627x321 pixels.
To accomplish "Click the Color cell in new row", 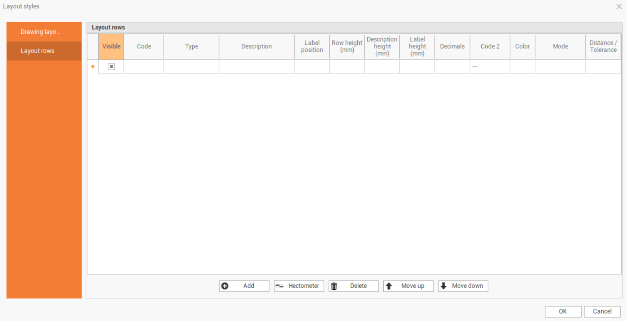I will [x=522, y=67].
